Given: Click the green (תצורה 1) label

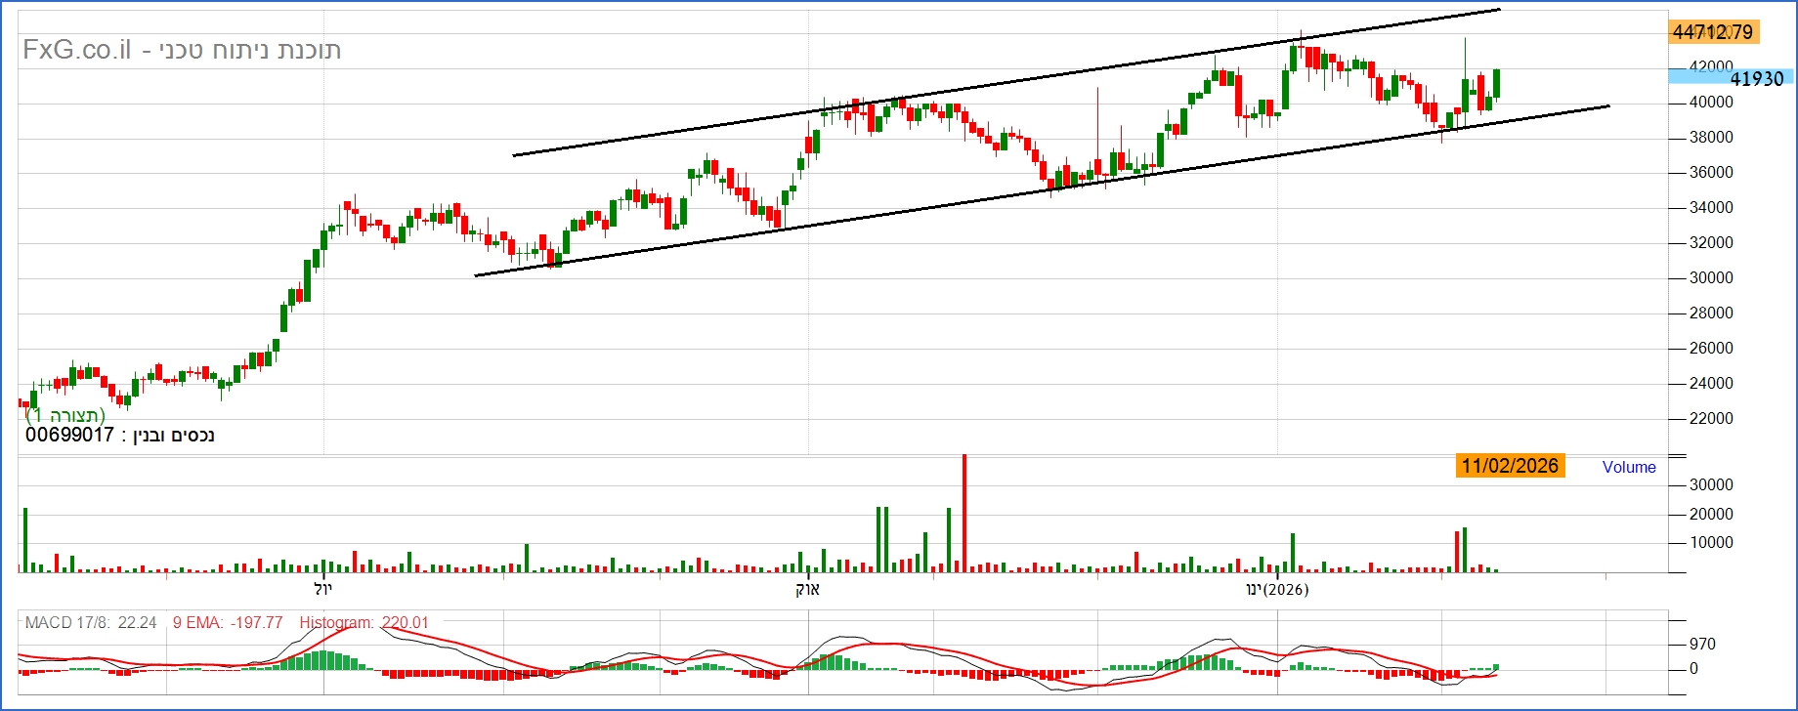Looking at the screenshot, I should pos(64,415).
